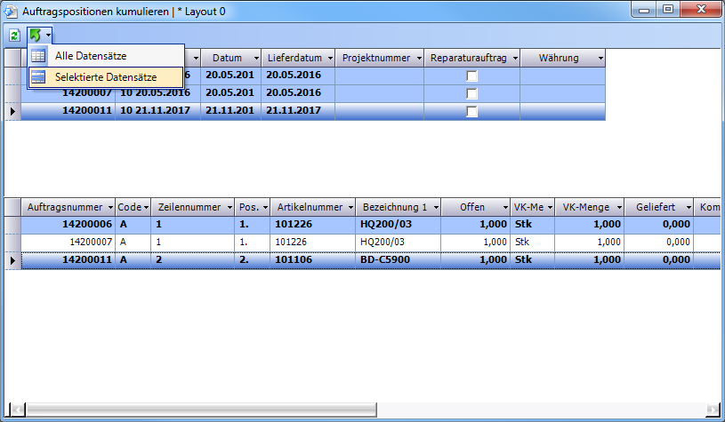Click the application icon in title bar
Viewport: 725px width, 422px height.
click(11, 11)
